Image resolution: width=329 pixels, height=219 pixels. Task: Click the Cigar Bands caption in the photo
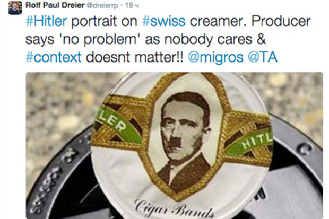coord(174,209)
